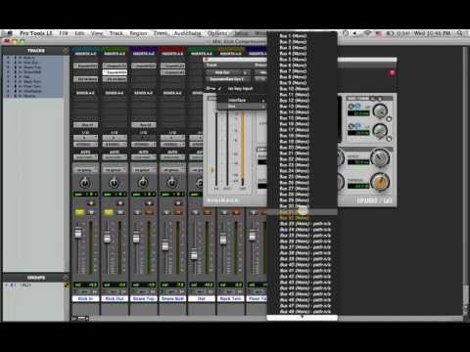Open the Track menu

click(x=117, y=33)
